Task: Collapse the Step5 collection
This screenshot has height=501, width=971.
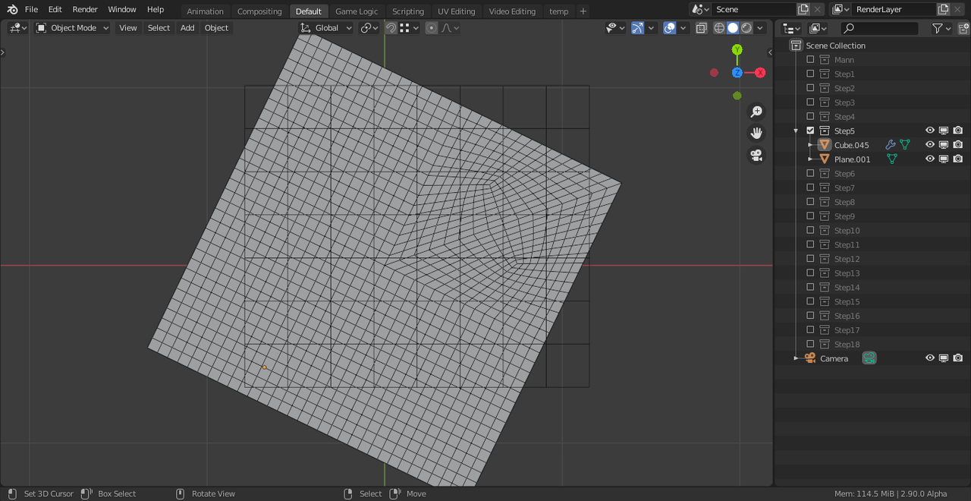Action: click(x=796, y=131)
